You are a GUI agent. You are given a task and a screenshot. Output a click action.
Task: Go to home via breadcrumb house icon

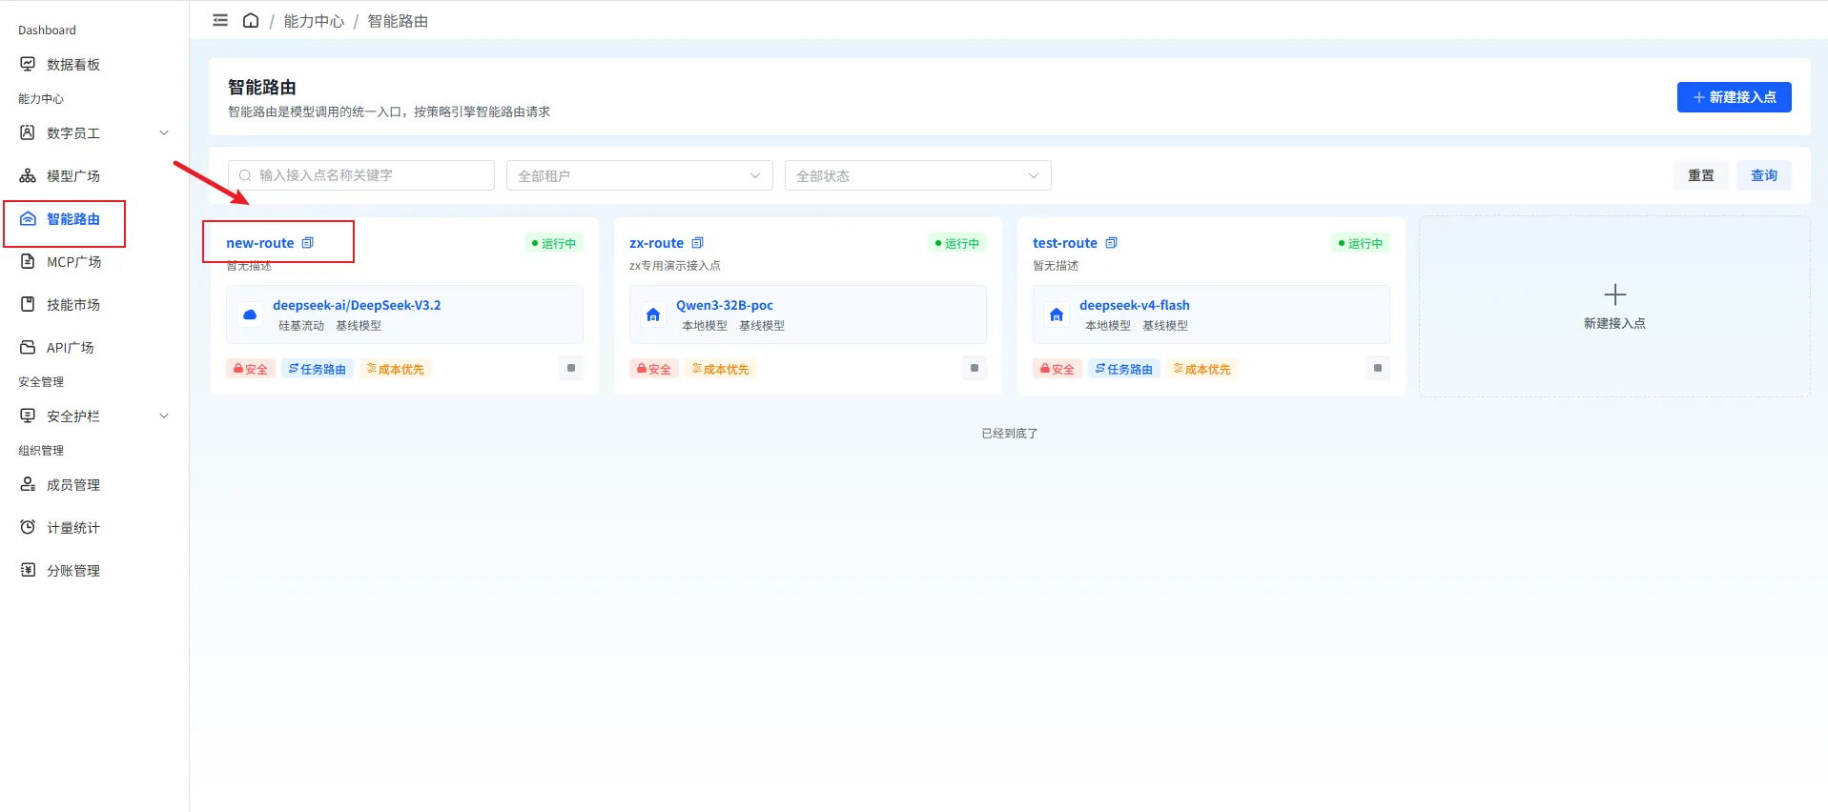click(251, 20)
